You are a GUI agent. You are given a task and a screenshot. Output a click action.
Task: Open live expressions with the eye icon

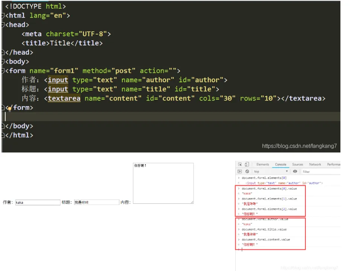[295, 171]
